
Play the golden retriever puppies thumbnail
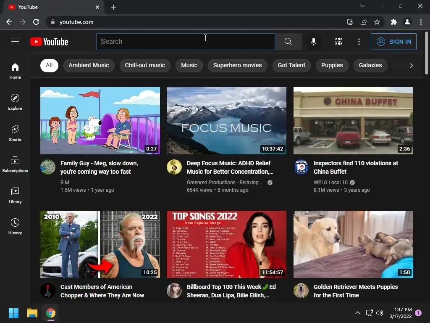[x=353, y=244]
